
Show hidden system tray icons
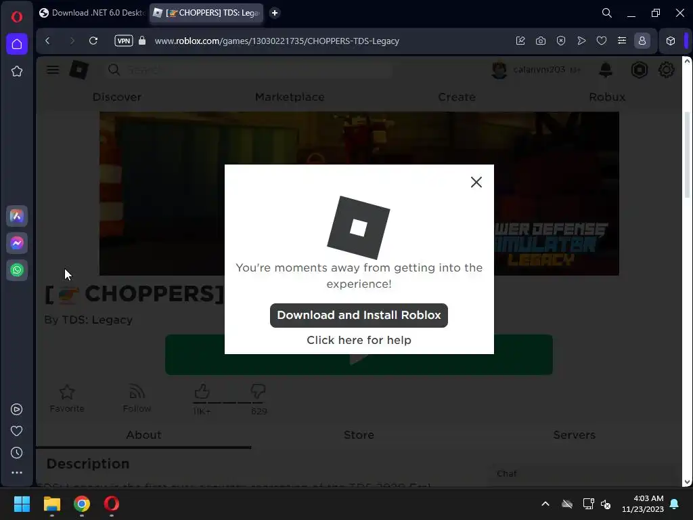[545, 504]
